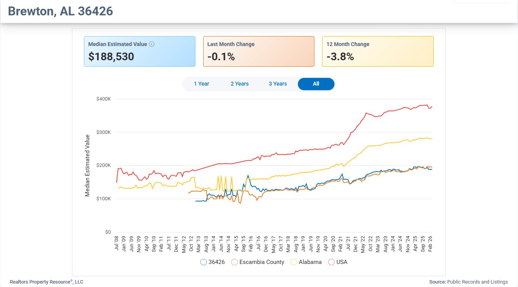Toggle the orange Escambia County legend circle

tap(234, 262)
